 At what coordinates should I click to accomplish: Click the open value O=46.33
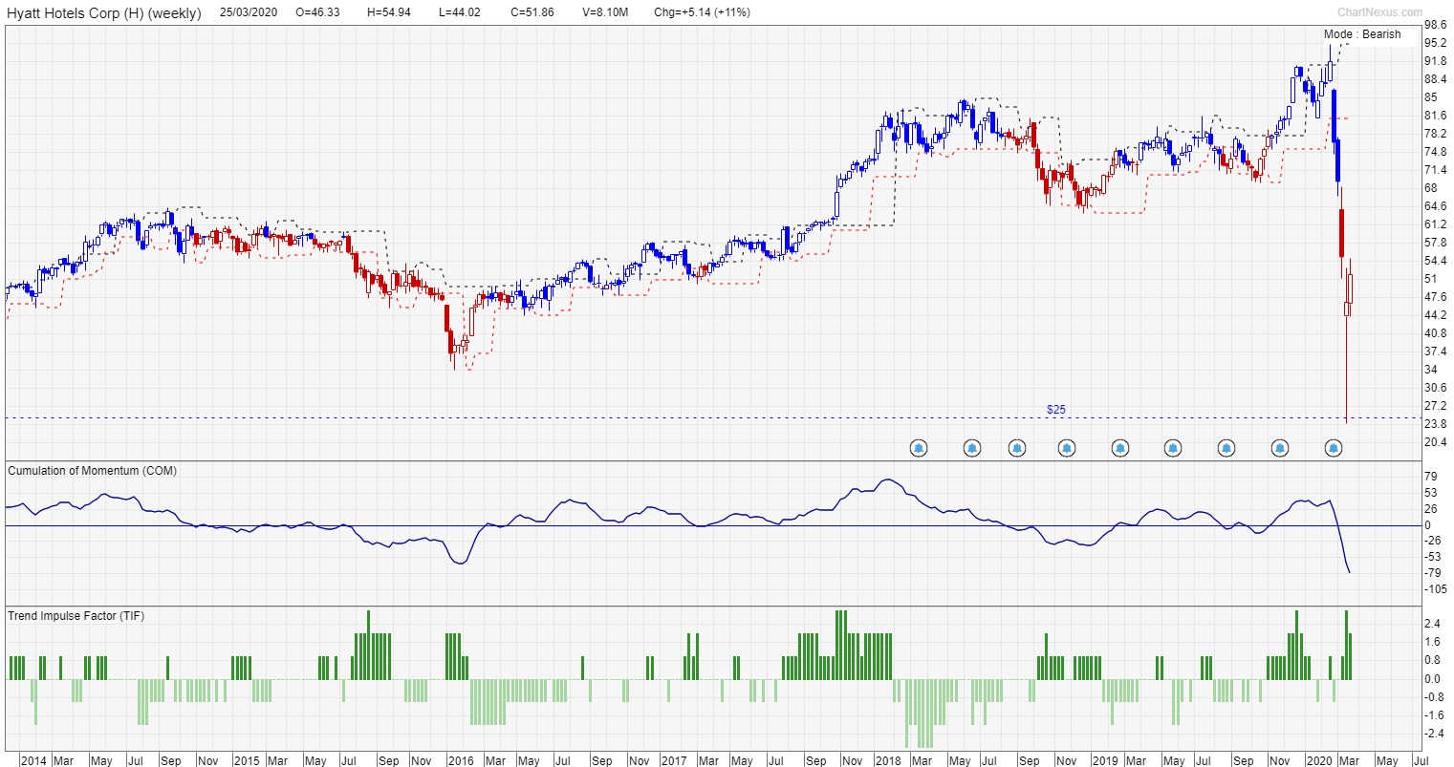318,12
